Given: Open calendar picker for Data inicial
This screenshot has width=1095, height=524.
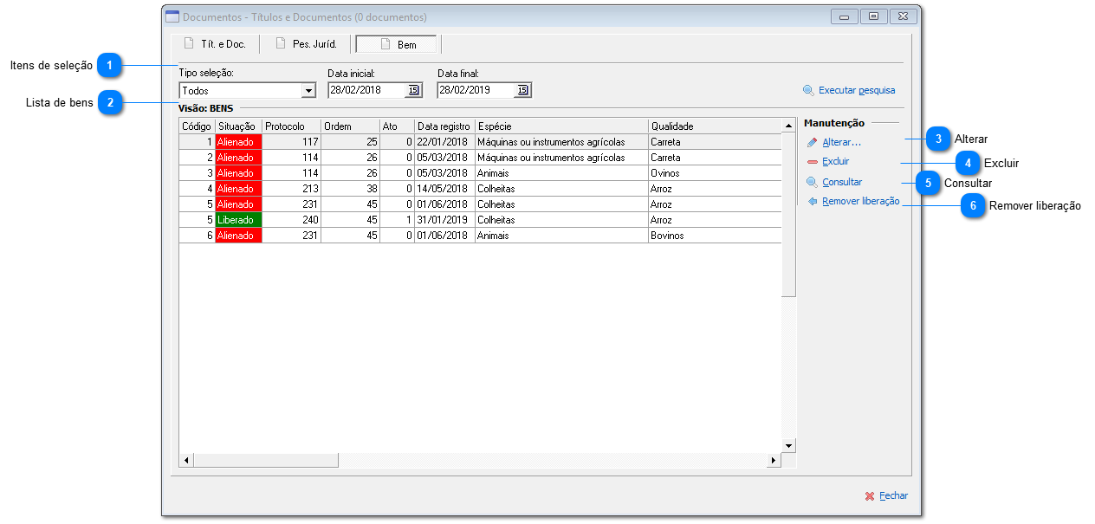Looking at the screenshot, I should 413,90.
